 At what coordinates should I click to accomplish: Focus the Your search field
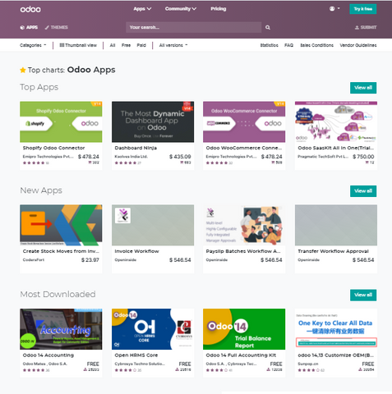pos(194,27)
